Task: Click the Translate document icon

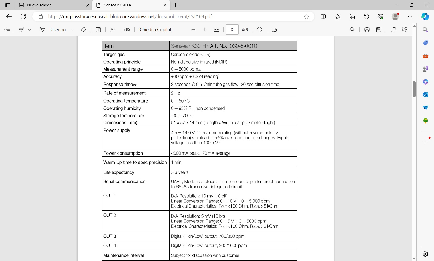Action: coord(127,30)
